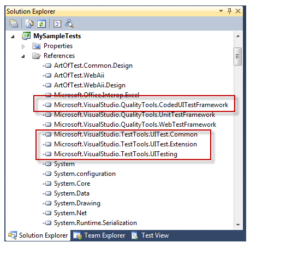
Task: Click the View Code toolbar icon
Action: click(57, 23)
